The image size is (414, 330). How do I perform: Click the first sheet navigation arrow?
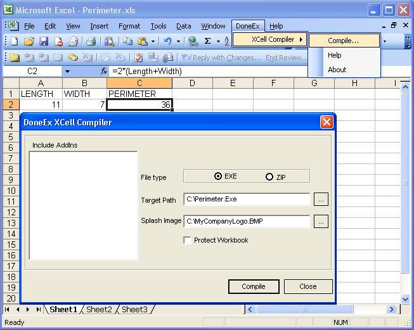[x=8, y=310]
